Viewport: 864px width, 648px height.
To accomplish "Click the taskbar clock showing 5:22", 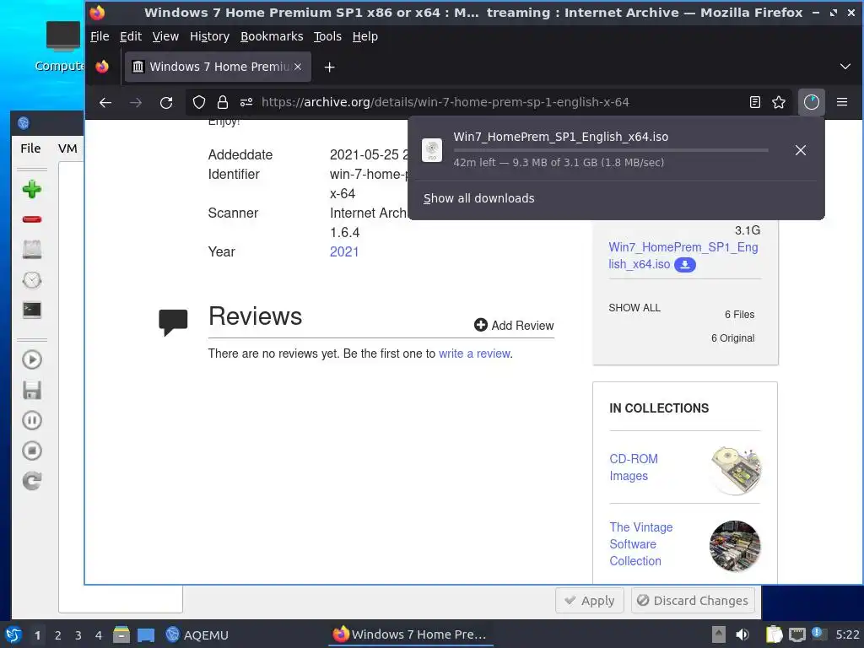I will coord(847,634).
